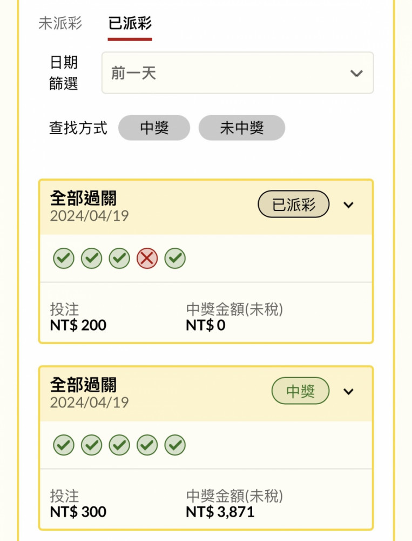Click the red X failed result icon
This screenshot has width=412, height=541.
(x=147, y=259)
